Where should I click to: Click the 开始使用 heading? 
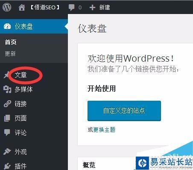point(102,88)
